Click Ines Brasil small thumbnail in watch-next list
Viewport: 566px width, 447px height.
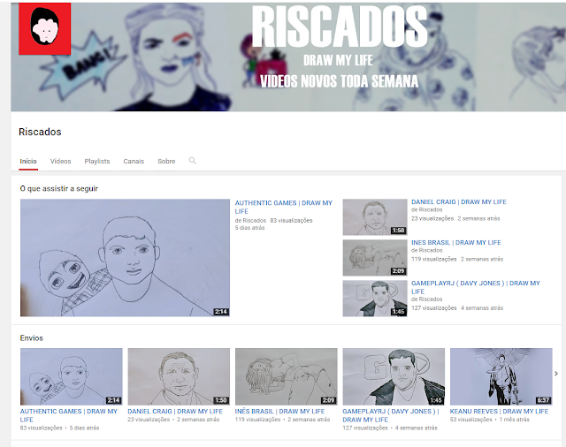tap(375, 258)
